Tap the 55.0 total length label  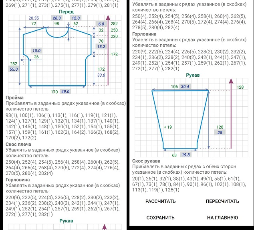[x=14, y=69]
